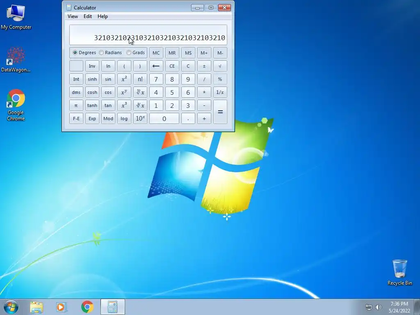This screenshot has width=420, height=315.
Task: Click the M- memory subtract button
Action: (220, 53)
